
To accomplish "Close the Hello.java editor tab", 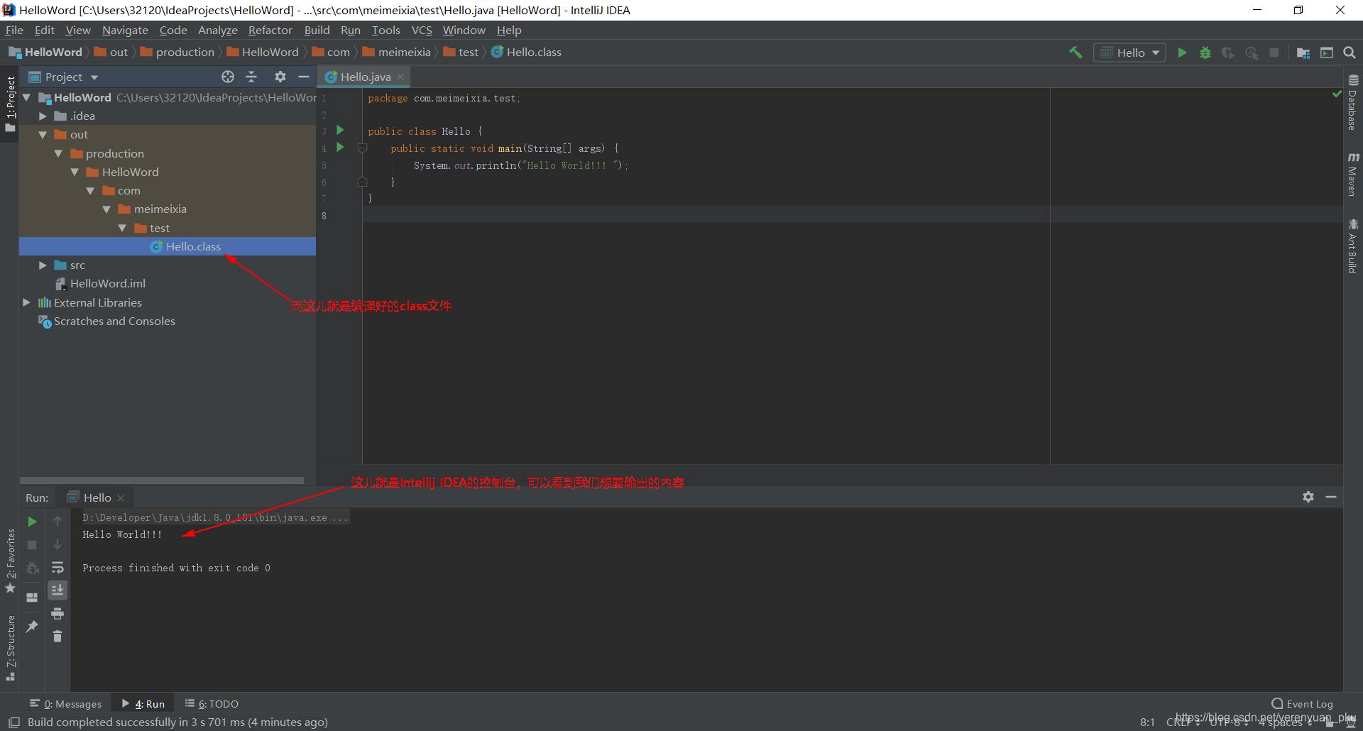I will coord(400,77).
